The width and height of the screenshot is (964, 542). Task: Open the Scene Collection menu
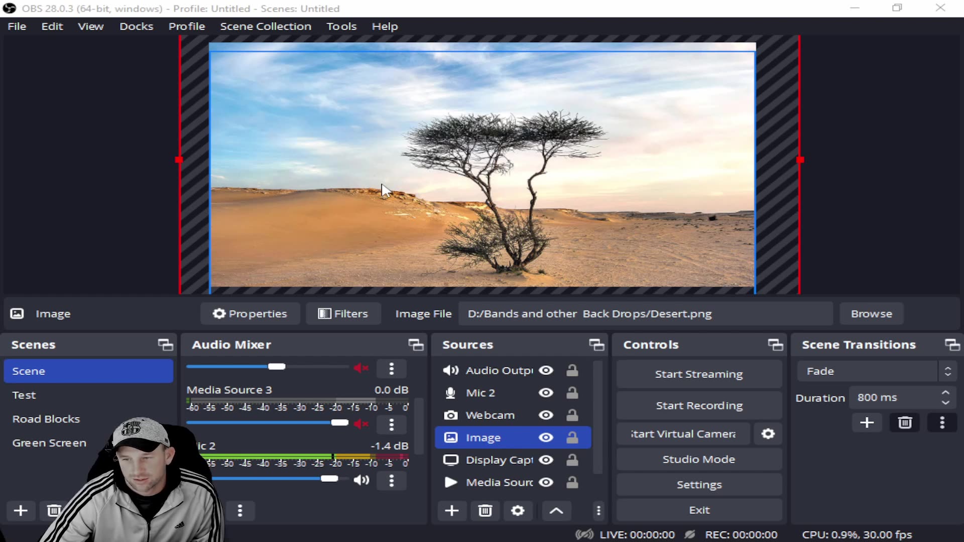tap(266, 26)
